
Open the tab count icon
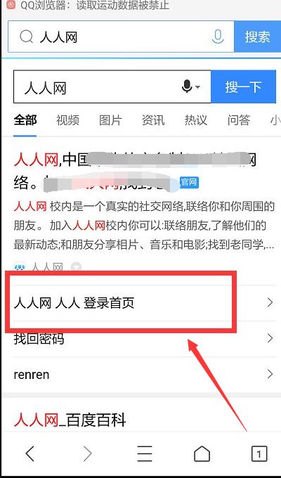pyautogui.click(x=259, y=454)
